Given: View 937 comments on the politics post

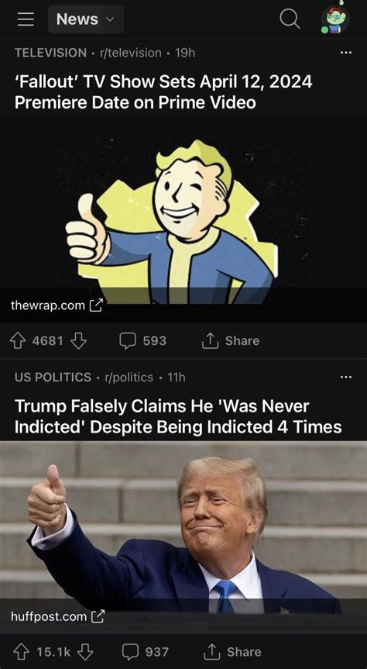Looking at the screenshot, I should coord(146,652).
